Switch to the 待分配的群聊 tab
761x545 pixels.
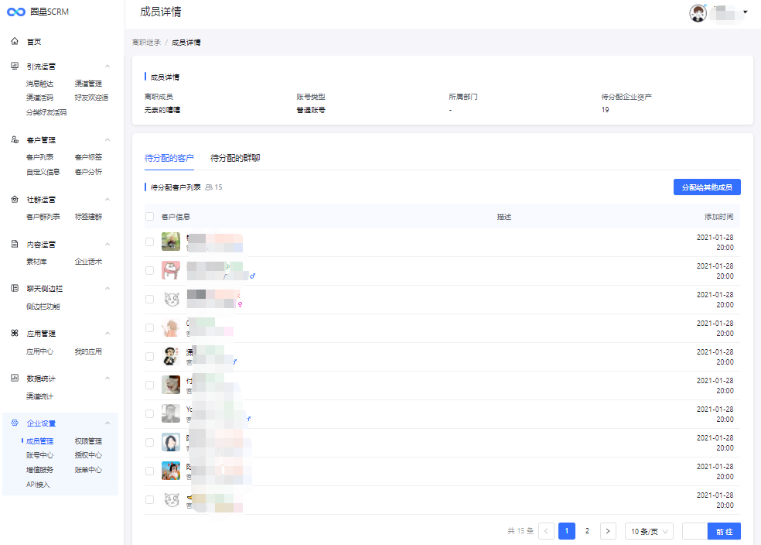click(x=235, y=158)
